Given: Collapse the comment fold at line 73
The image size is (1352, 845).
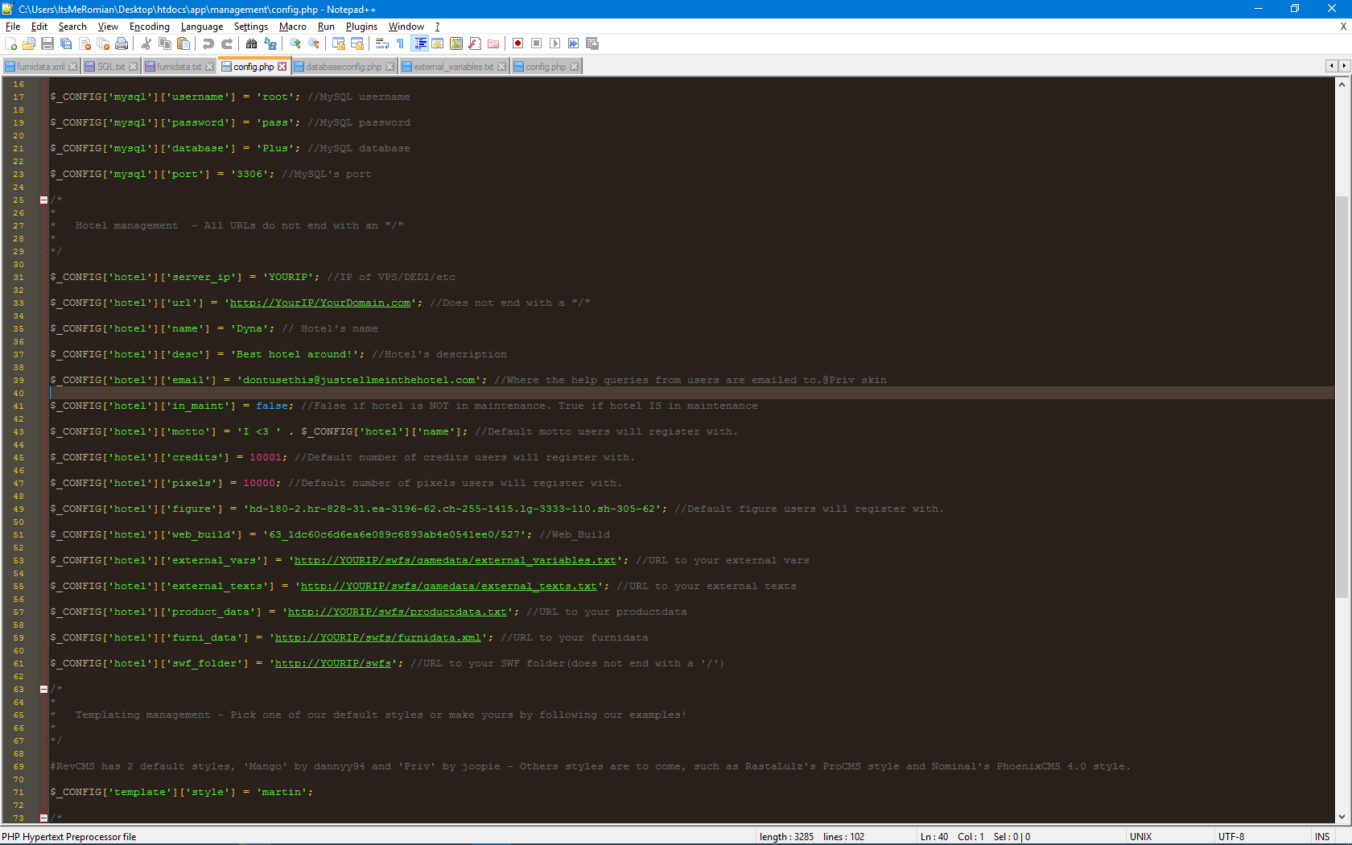Looking at the screenshot, I should 43,818.
